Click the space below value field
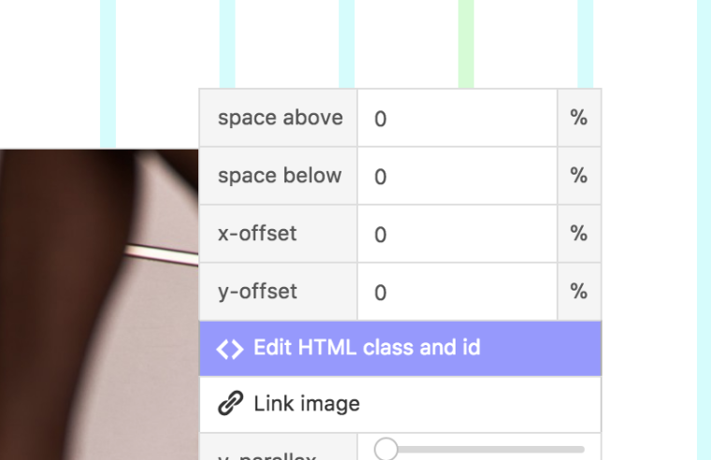This screenshot has height=460, width=711. pos(457,177)
